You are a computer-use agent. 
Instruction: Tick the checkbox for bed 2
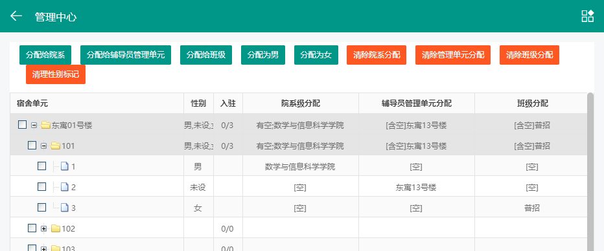41,187
